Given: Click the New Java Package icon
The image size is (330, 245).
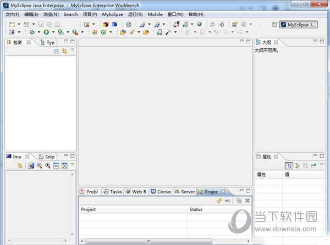Looking at the screenshot, I should [x=95, y=32].
